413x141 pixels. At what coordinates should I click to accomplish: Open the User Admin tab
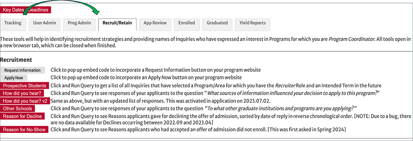(44, 23)
